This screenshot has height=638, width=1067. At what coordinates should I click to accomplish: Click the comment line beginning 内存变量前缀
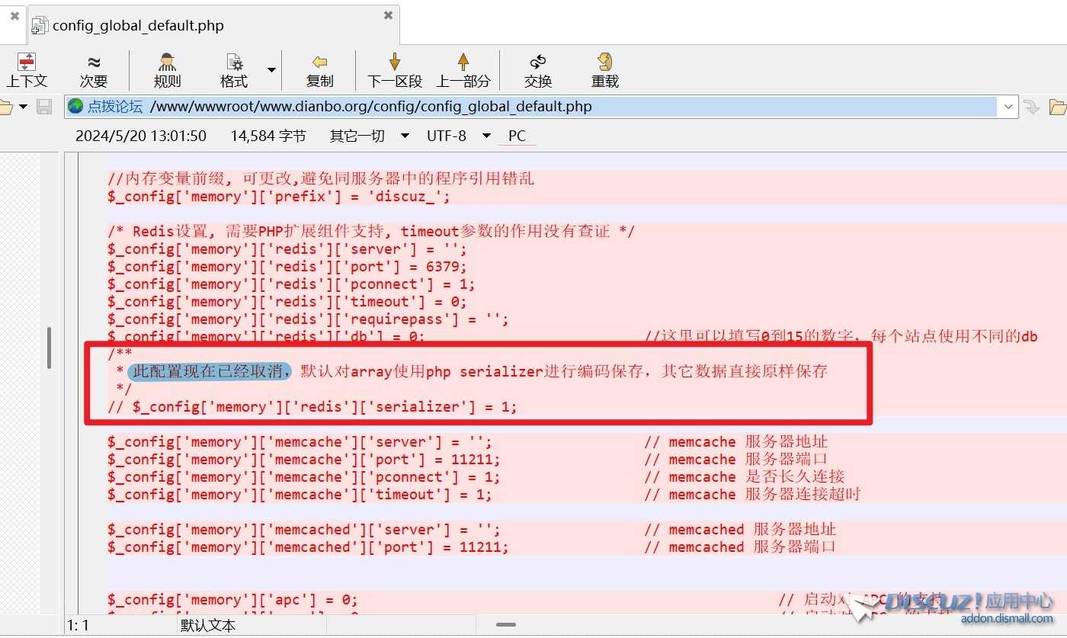[321, 179]
